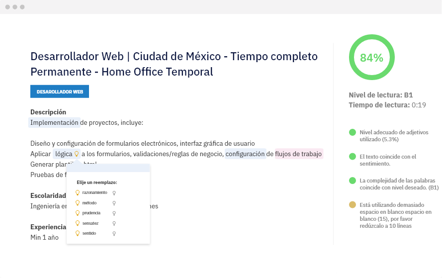This screenshot has width=442, height=278.
Task: Click green dot for sentiment match indicator
Action: [x=353, y=157]
